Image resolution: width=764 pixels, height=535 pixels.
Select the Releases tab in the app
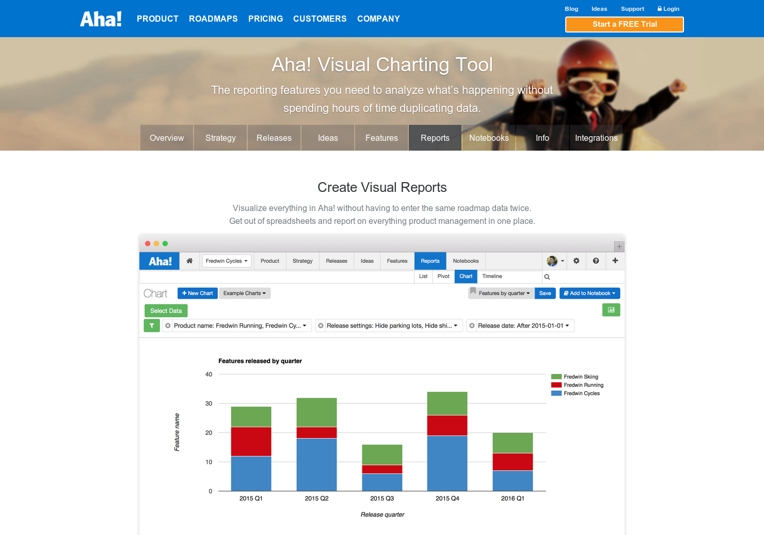pos(337,261)
